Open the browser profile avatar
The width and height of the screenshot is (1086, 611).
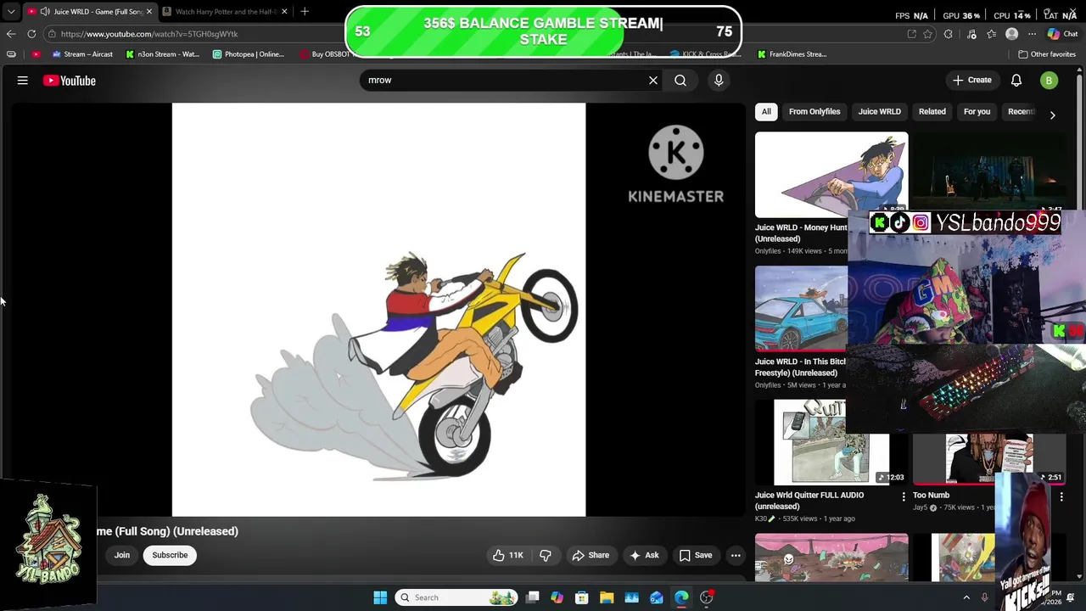(x=1011, y=34)
